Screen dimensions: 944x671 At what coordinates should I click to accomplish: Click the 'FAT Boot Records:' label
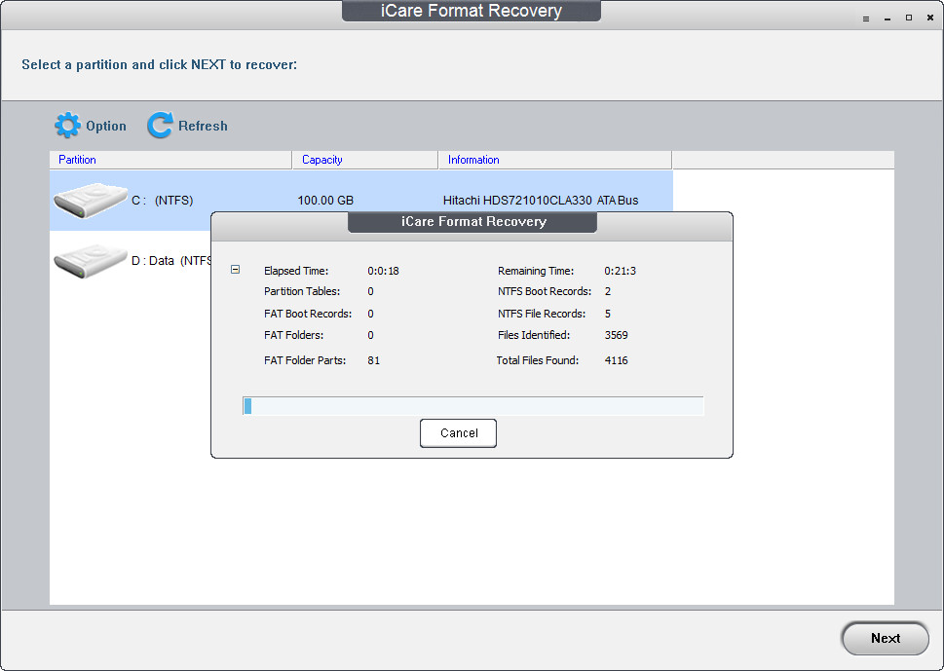click(308, 314)
